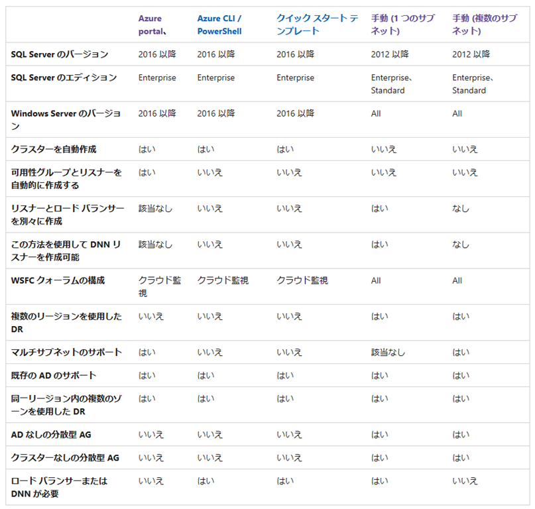This screenshot has height=509, width=535.
Task: Select the row label 'この方法を使用して DNN リスナーを作成可能'
Action: coord(66,251)
